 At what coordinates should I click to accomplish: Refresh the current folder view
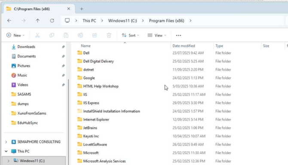coord(52,21)
